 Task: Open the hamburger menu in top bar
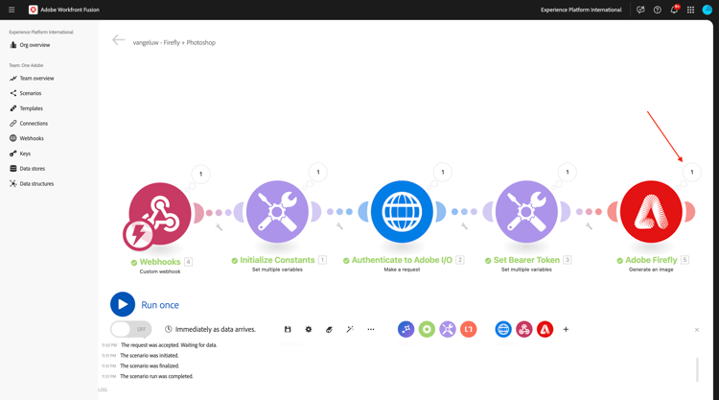pos(12,10)
